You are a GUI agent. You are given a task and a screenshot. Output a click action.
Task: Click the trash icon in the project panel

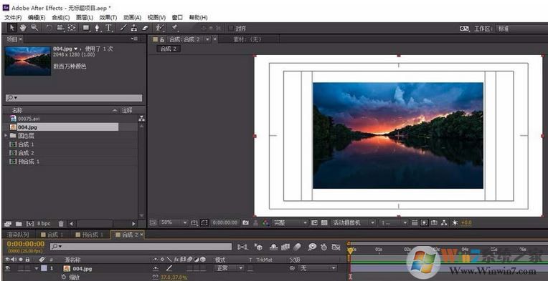click(61, 224)
